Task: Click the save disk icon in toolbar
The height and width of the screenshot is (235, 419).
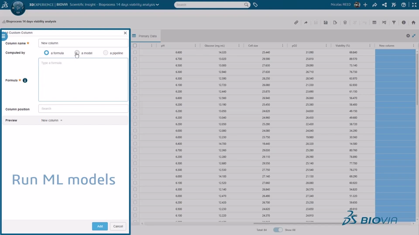Action: [326, 23]
